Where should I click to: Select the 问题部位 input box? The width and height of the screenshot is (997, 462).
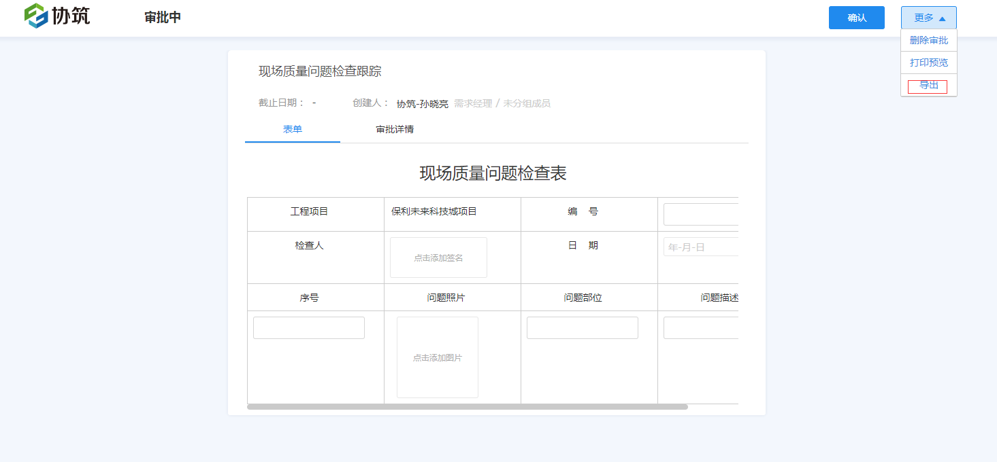(x=582, y=327)
